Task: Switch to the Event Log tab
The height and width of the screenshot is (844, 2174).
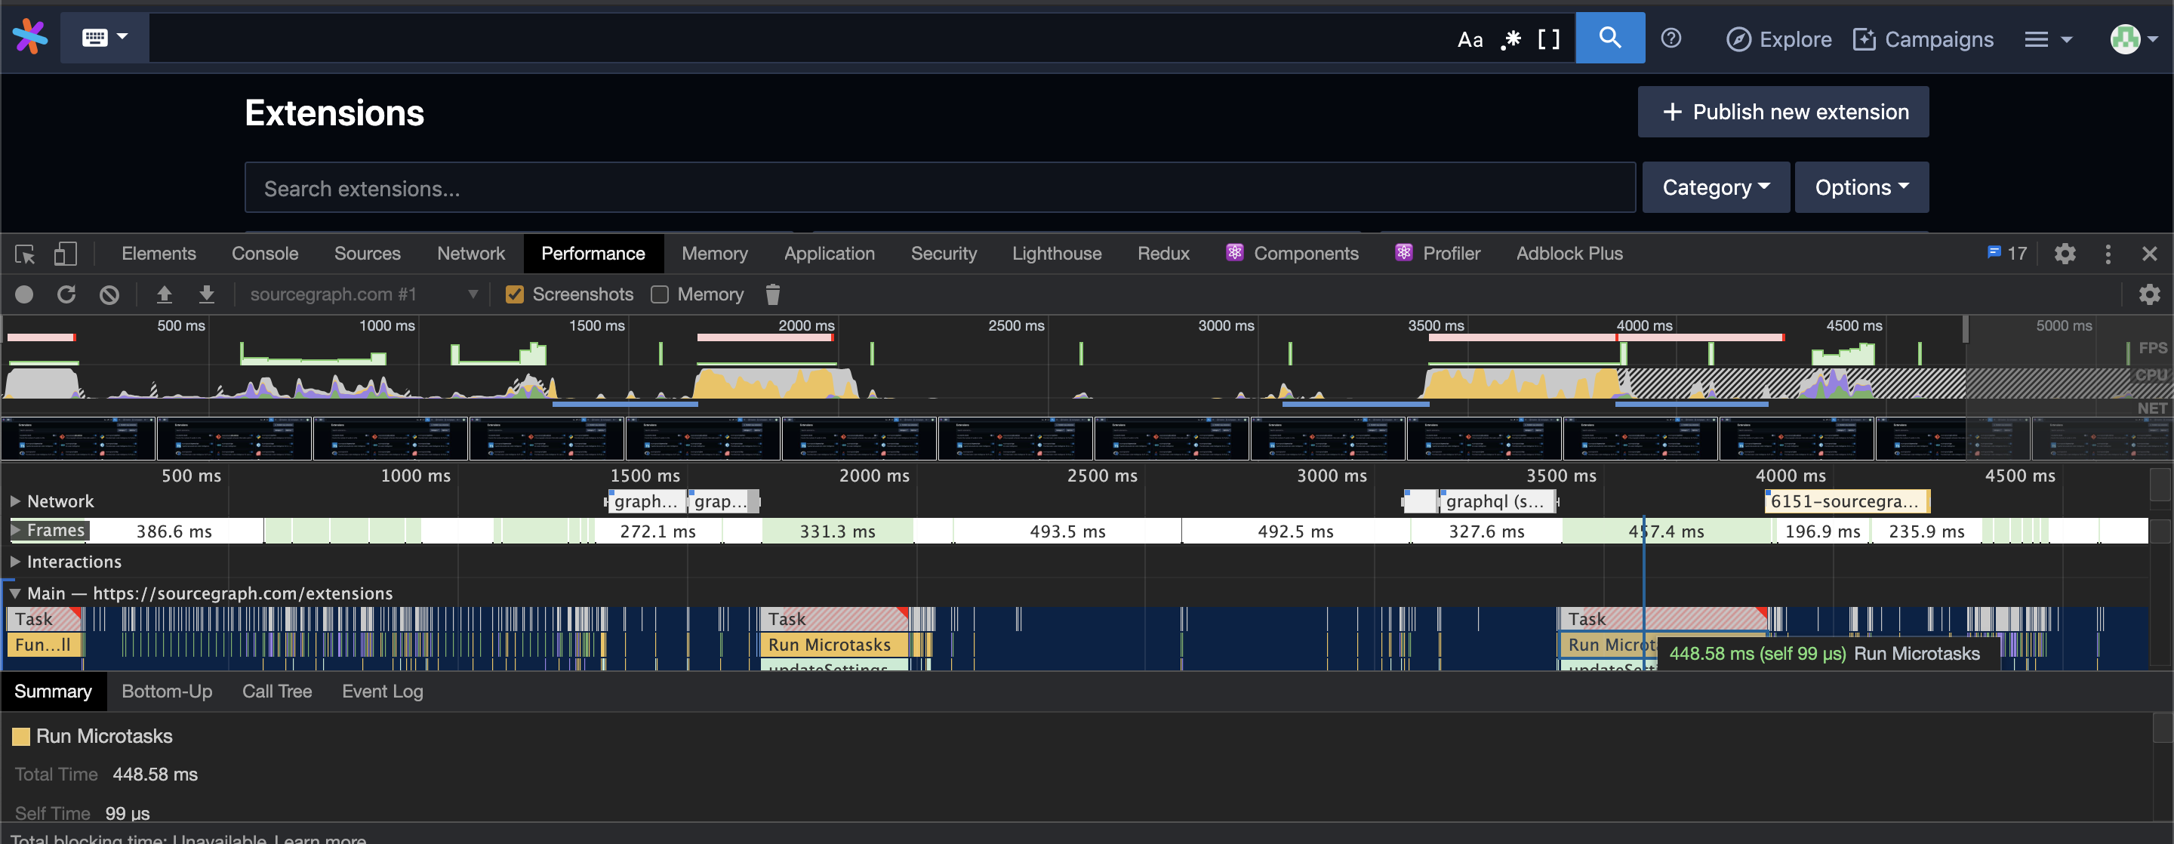Action: [382, 692]
